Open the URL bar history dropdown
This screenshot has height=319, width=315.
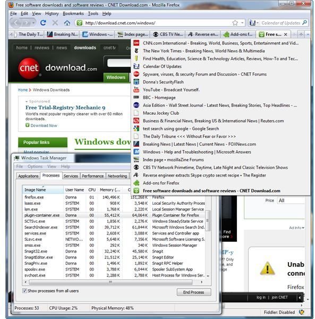pyautogui.click(x=242, y=23)
